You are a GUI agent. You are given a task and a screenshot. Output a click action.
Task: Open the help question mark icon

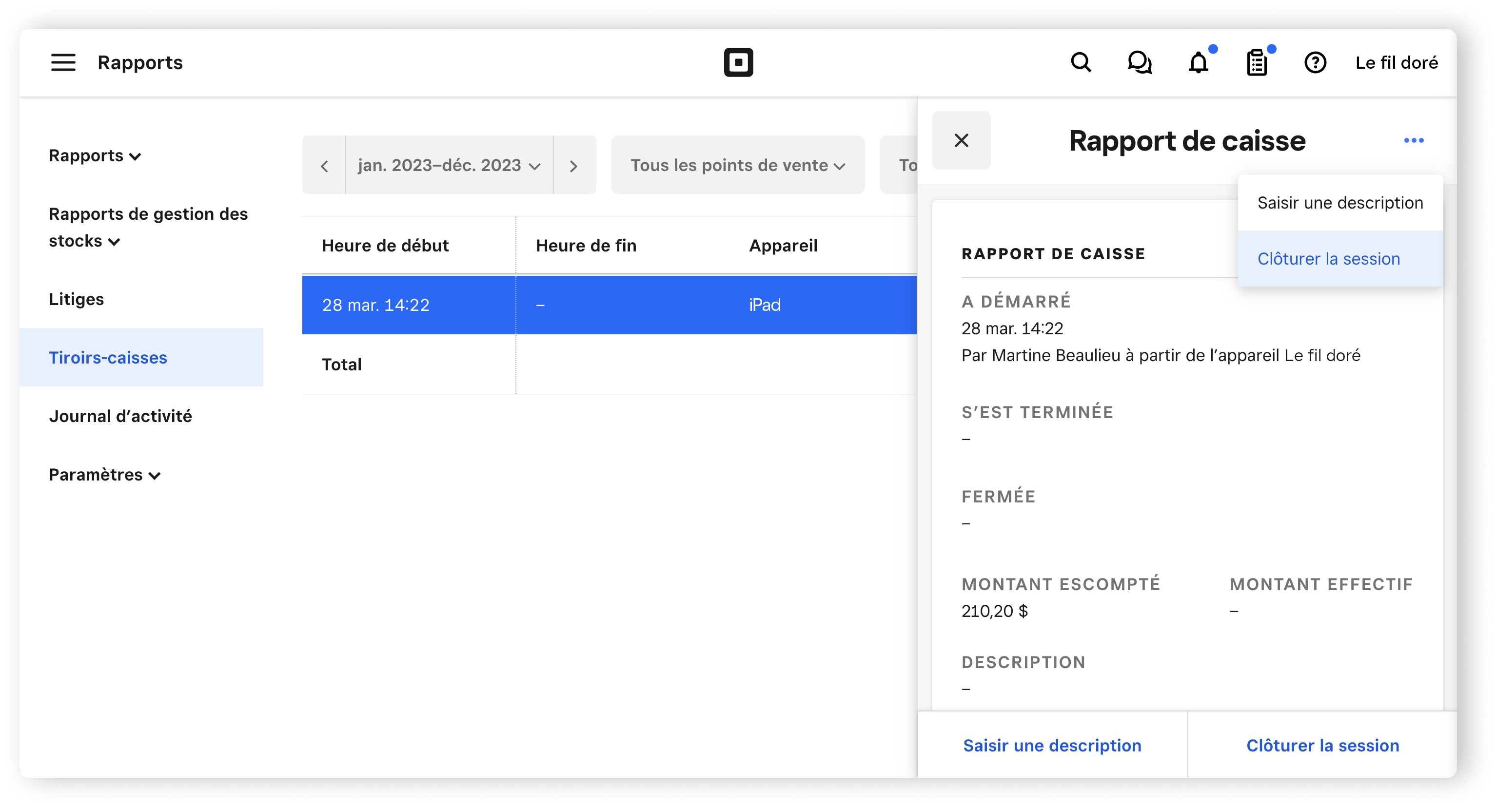pos(1315,62)
